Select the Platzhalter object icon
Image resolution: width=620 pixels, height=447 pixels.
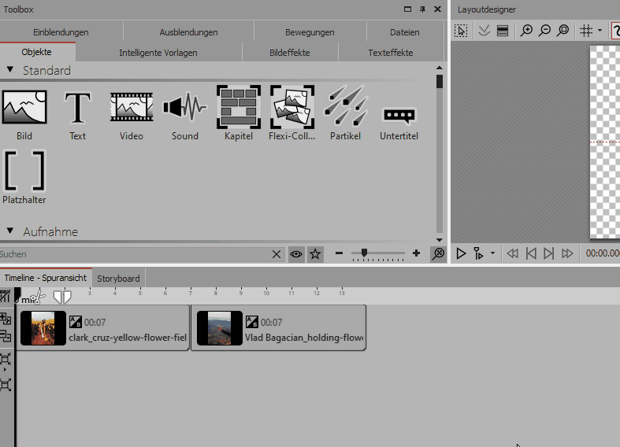coord(24,171)
